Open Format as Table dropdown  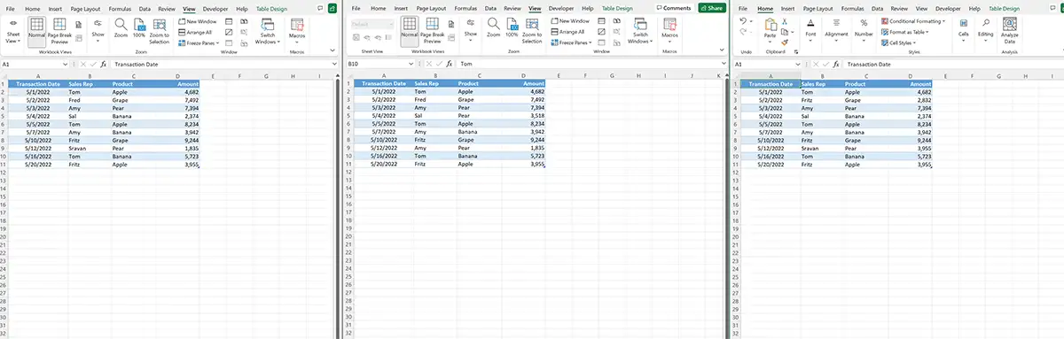[x=905, y=32]
